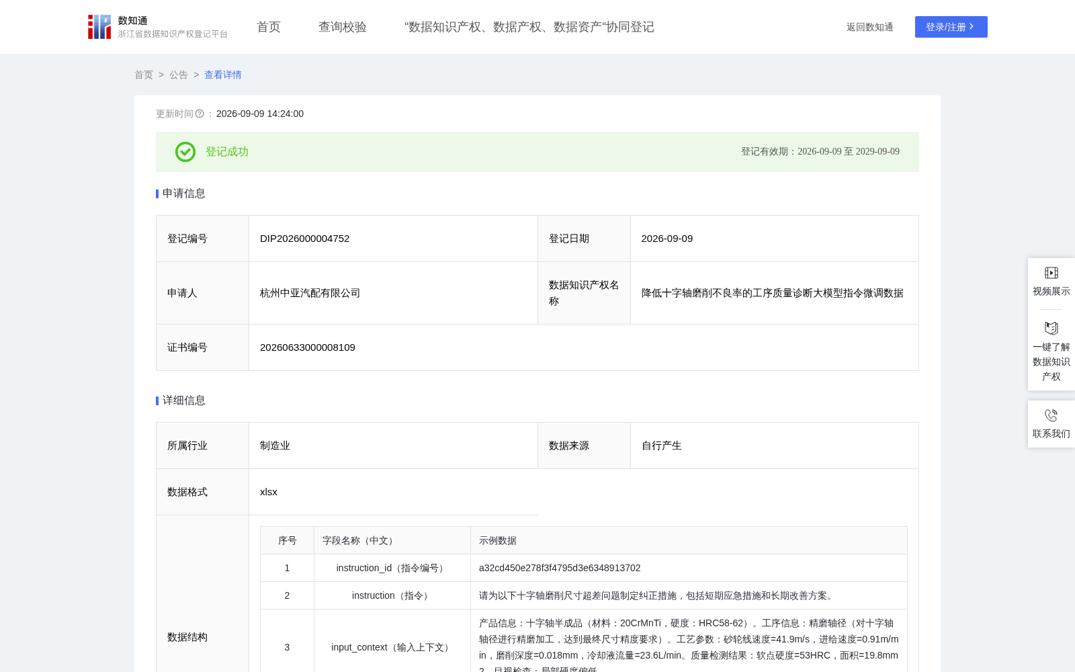The image size is (1075, 672).
Task: Select the instruction_id（指令编号） field cell
Action: tap(392, 568)
